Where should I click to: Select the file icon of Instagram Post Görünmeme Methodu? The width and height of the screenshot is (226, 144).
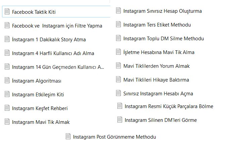coord(68,137)
